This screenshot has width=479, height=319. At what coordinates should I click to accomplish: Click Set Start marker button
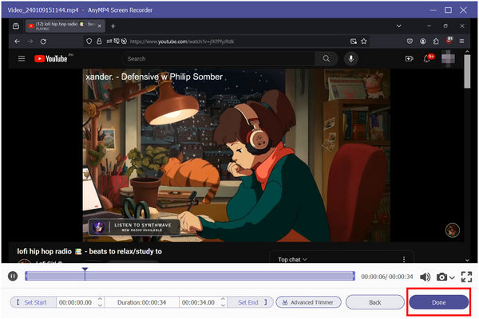pos(33,302)
